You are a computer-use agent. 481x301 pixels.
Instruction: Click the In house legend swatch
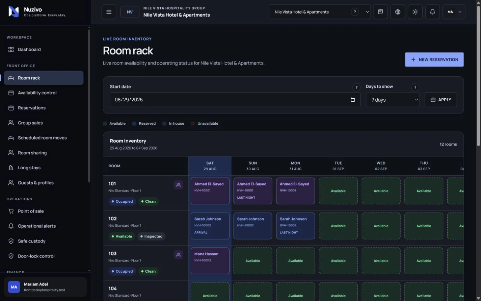[164, 124]
